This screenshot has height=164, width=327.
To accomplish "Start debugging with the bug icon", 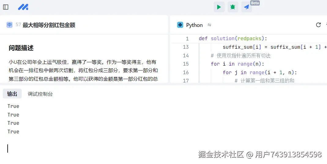I will coord(233,7).
